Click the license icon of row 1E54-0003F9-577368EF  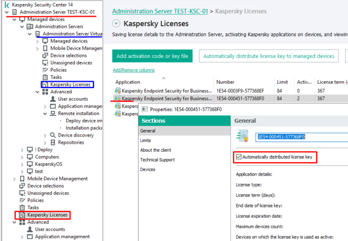118,91
